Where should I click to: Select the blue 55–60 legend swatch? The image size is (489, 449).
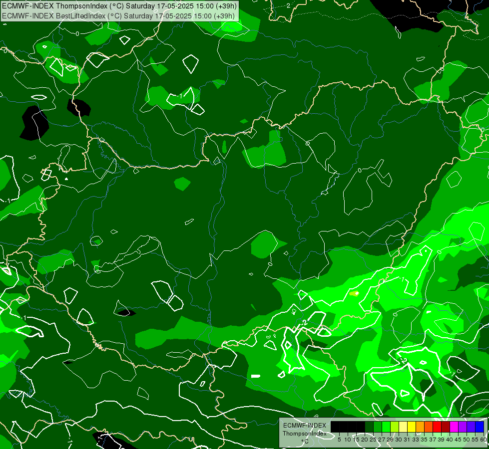click(x=480, y=427)
